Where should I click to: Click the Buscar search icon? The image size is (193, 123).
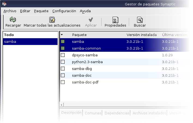pyautogui.click(x=140, y=20)
